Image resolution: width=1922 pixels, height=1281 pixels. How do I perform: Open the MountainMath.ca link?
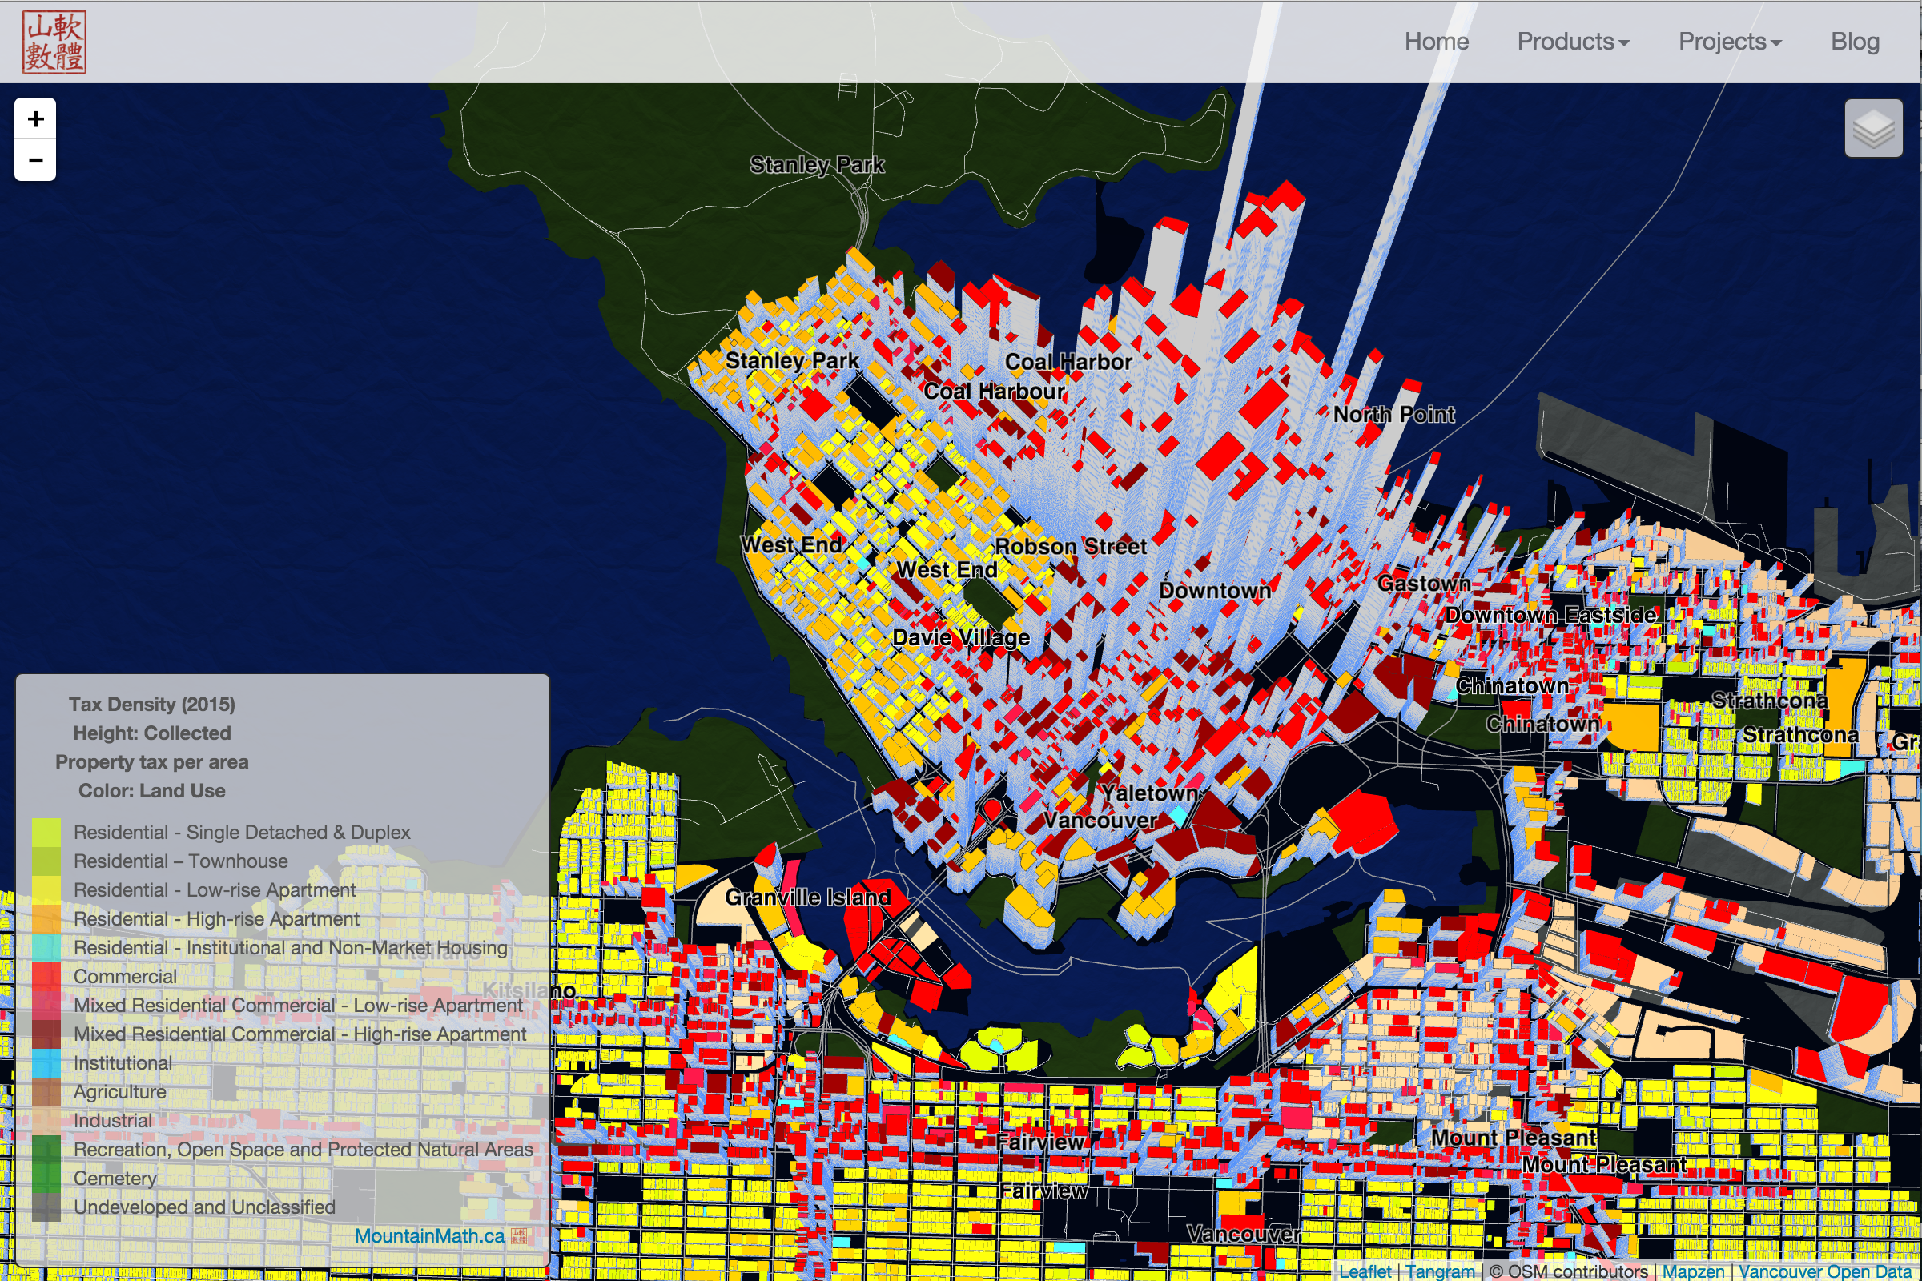click(x=429, y=1235)
